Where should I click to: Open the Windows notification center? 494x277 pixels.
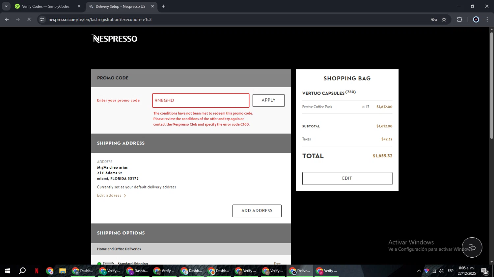pyautogui.click(x=484, y=271)
